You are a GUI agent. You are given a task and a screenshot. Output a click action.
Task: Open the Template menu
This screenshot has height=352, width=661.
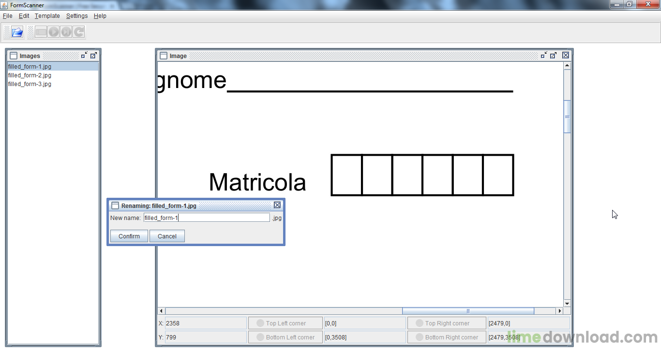point(47,16)
